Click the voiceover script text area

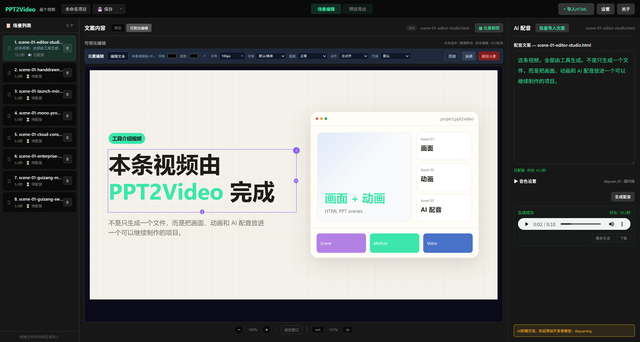[574, 107]
